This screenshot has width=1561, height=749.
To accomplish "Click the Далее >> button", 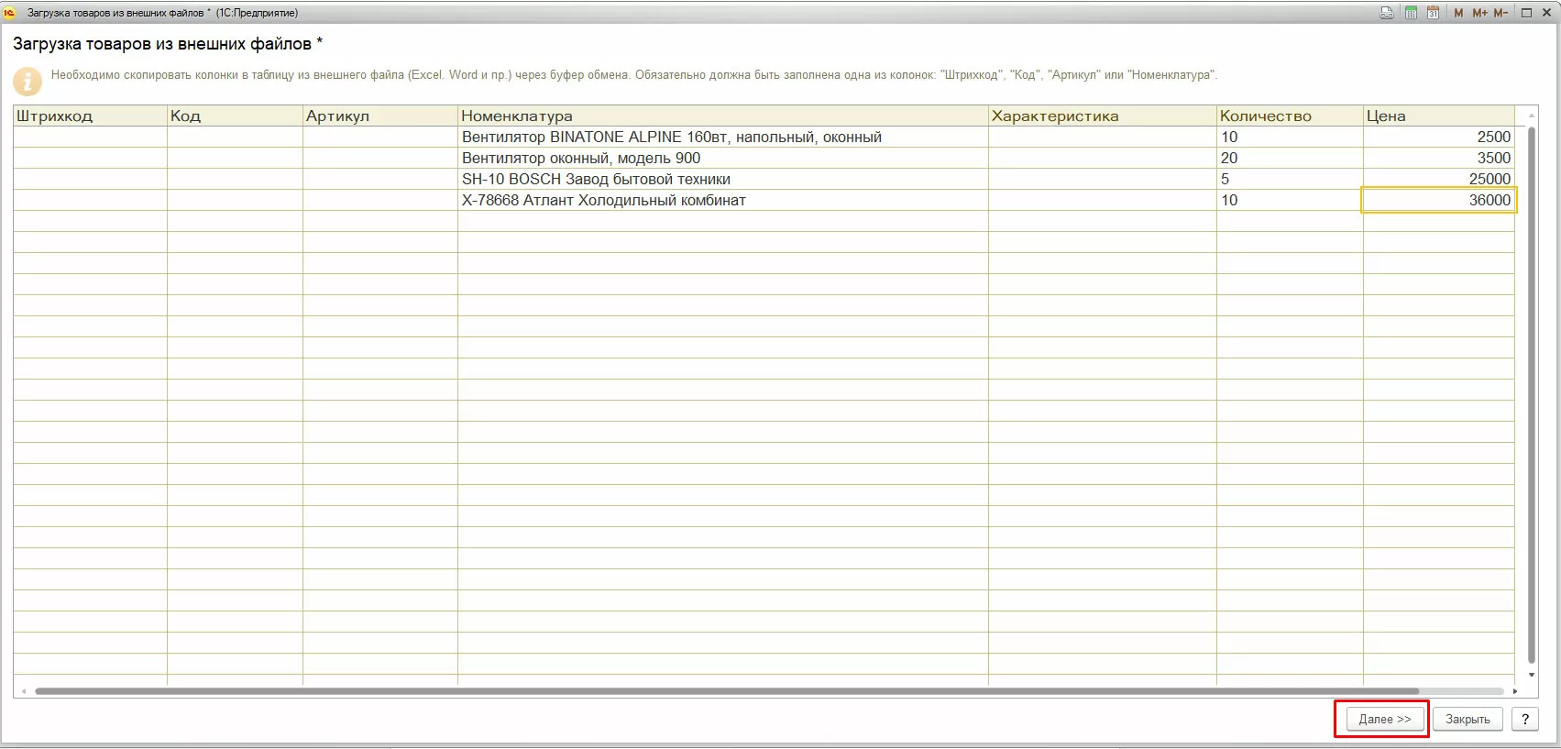I will [x=1384, y=720].
